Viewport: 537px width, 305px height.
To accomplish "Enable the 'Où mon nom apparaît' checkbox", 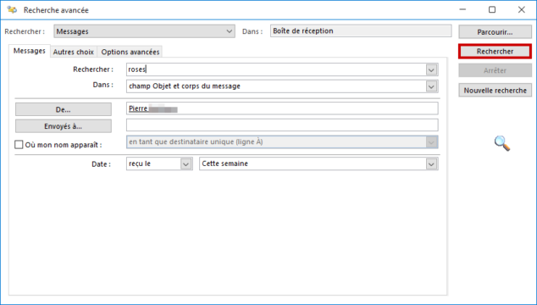I will [19, 145].
